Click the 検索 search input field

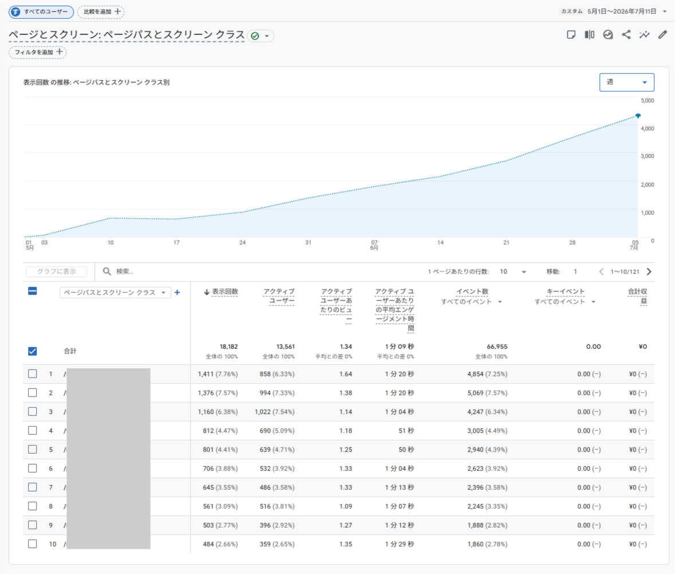(124, 272)
